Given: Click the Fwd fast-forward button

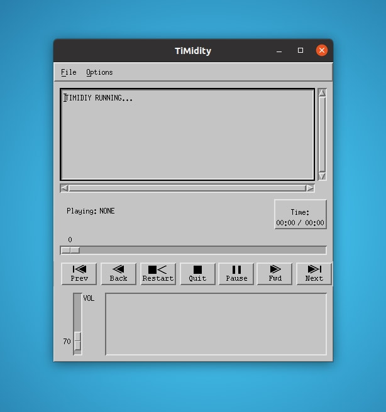Looking at the screenshot, I should (275, 274).
